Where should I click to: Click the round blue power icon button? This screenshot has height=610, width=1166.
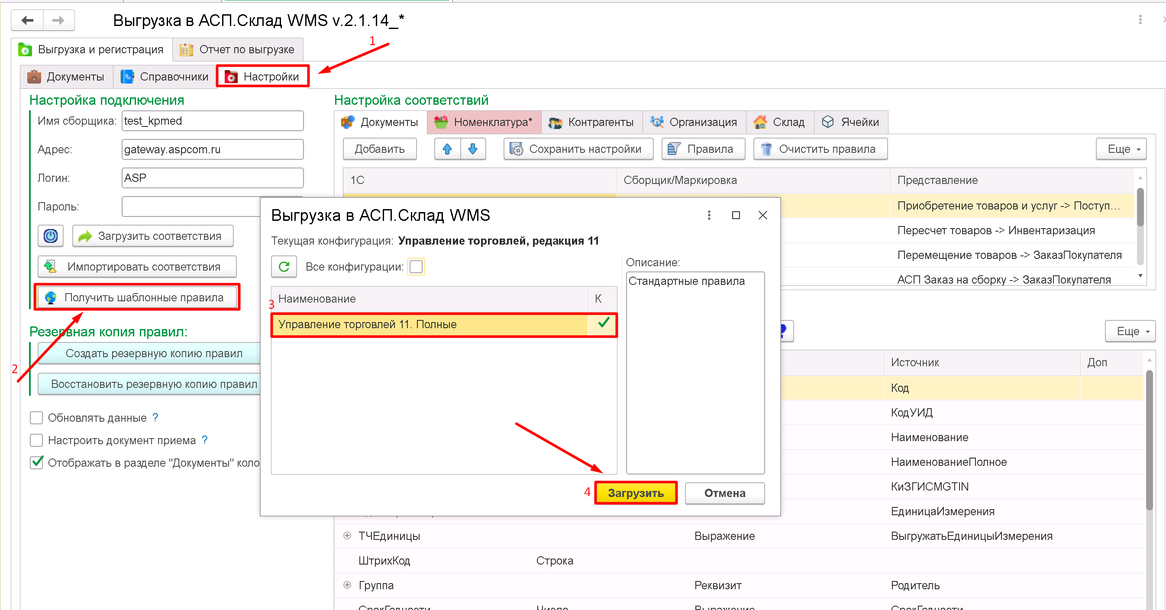(51, 236)
